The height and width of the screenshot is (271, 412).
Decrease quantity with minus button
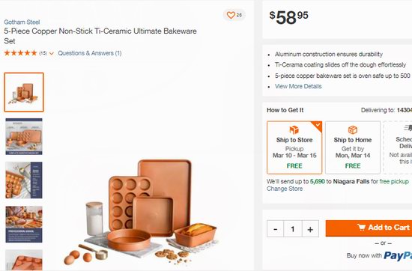(276, 229)
